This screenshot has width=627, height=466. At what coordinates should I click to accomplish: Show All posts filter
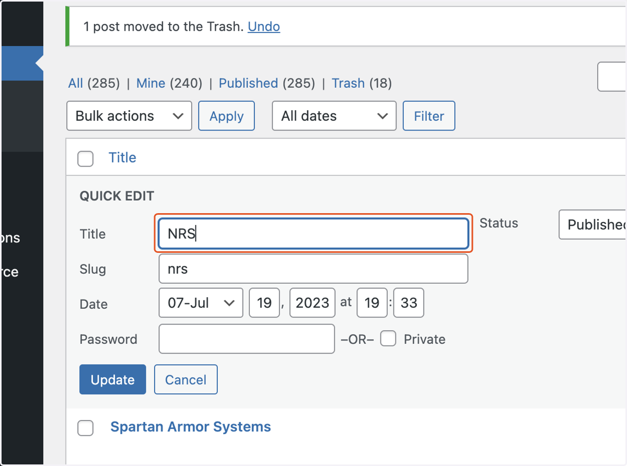(76, 83)
